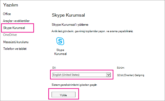Open the Office section in sidebar
The height and width of the screenshot is (101, 165).
[7, 14]
